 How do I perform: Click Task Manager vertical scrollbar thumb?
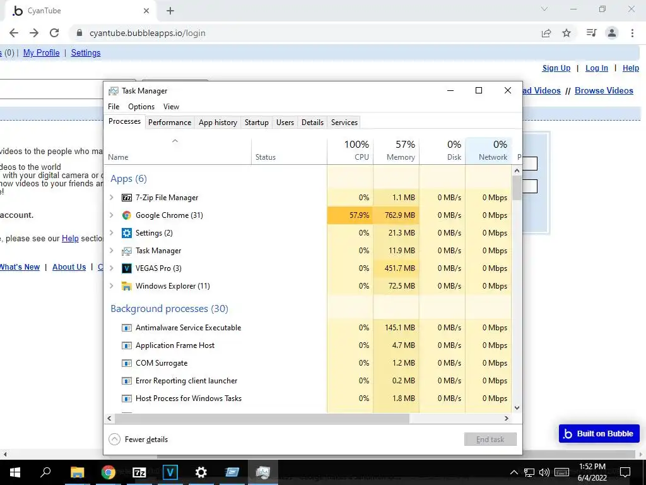(517, 188)
